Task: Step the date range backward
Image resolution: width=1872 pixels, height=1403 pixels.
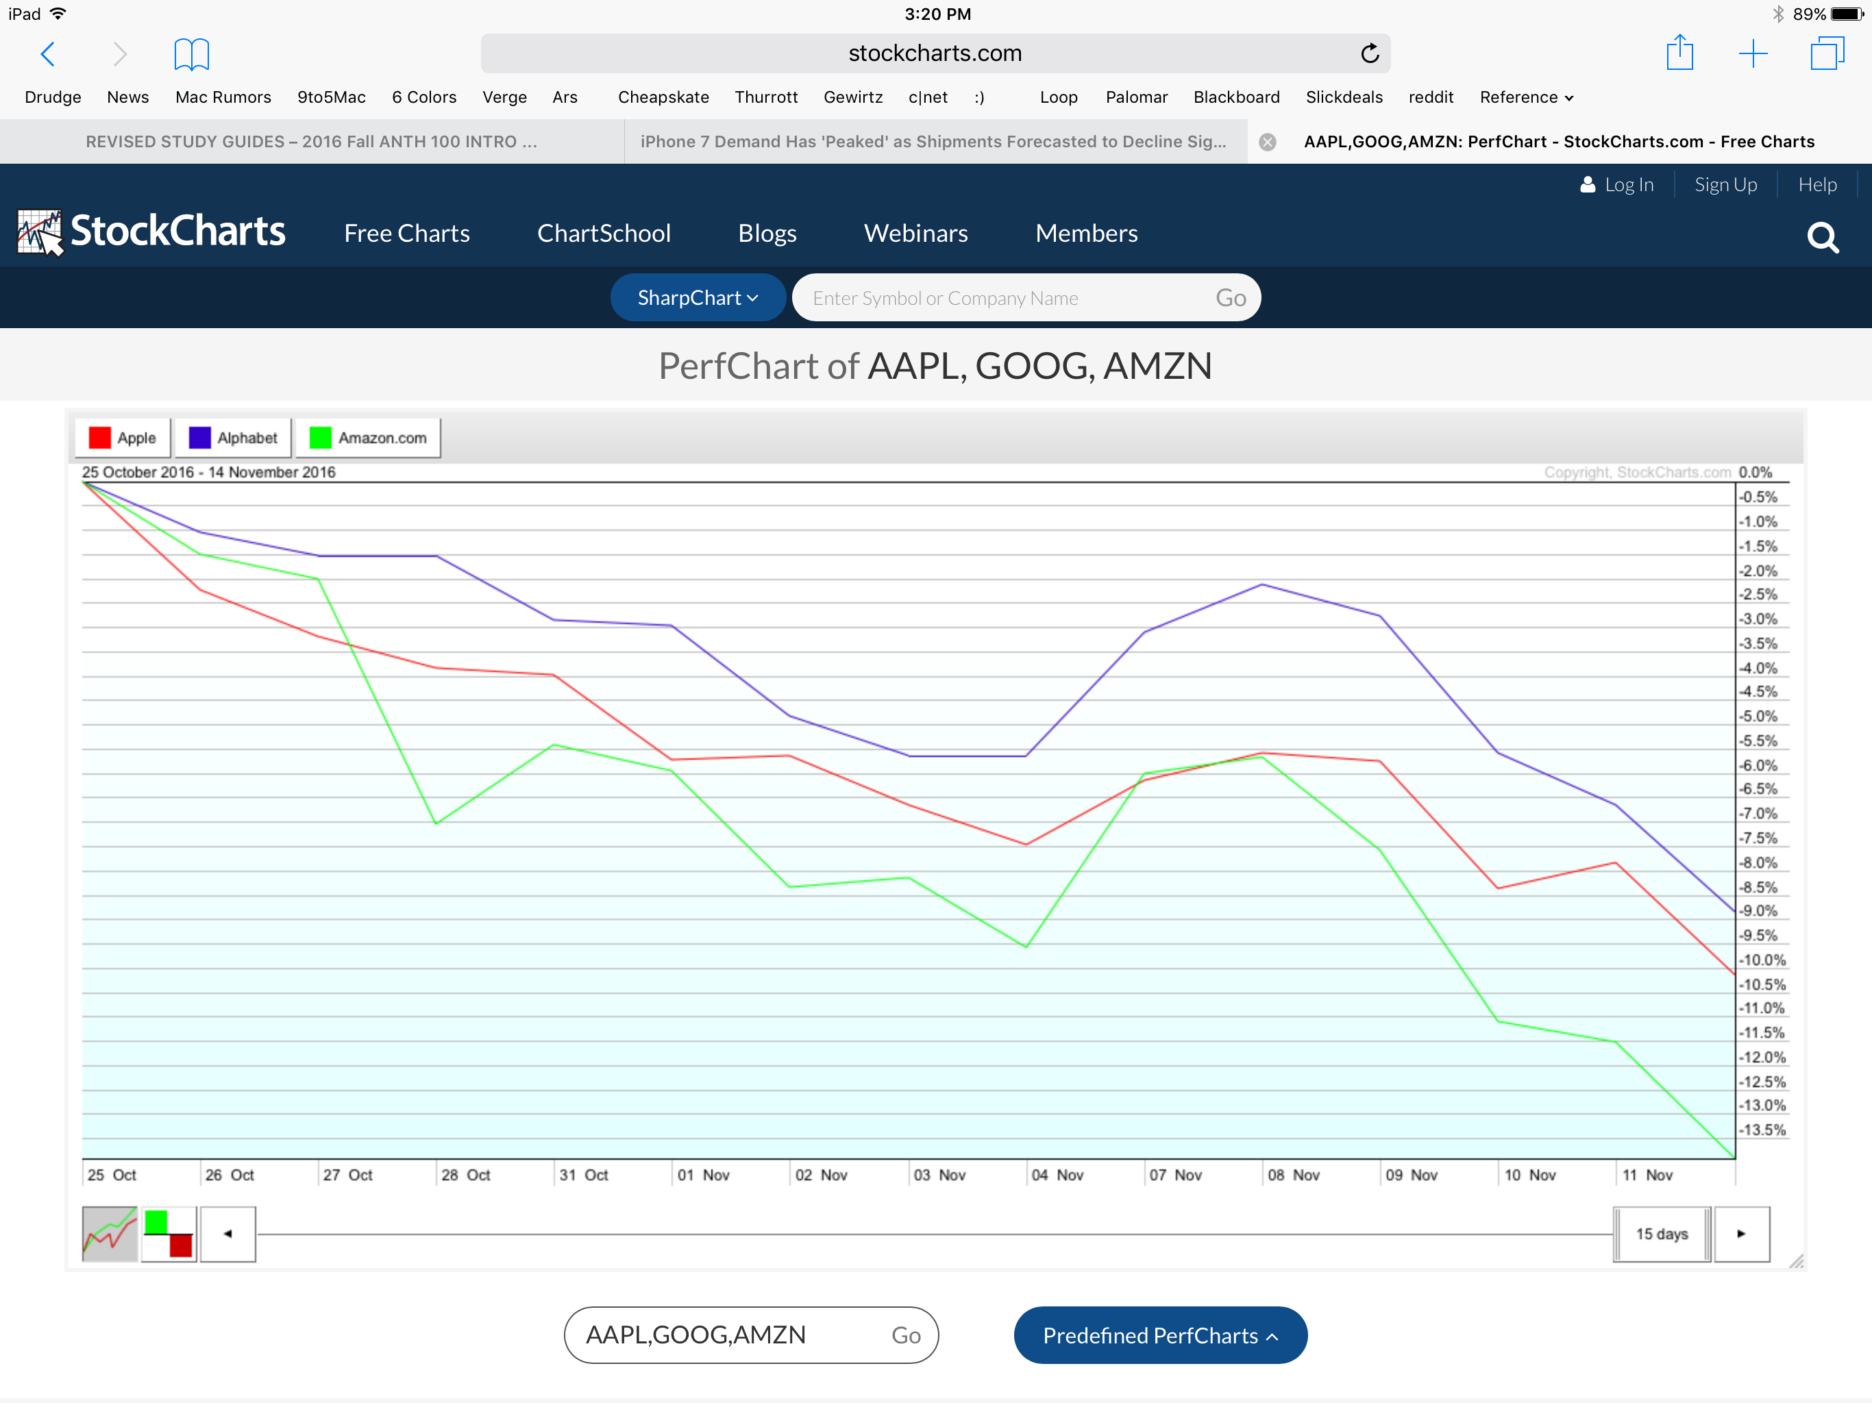Action: pos(227,1234)
